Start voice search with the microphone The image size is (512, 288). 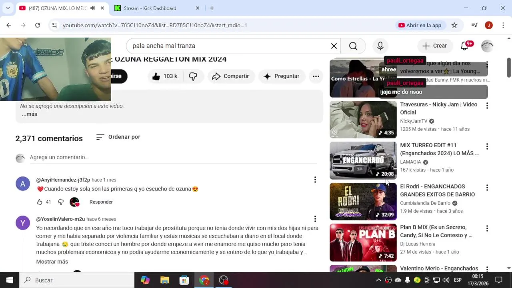point(380,46)
